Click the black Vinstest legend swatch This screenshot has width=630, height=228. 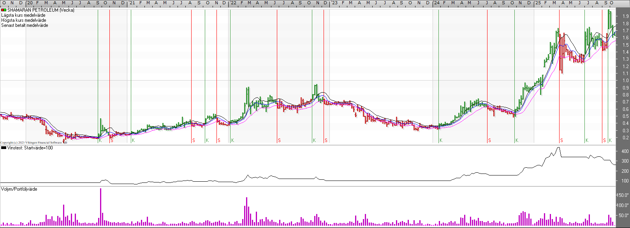point(4,148)
